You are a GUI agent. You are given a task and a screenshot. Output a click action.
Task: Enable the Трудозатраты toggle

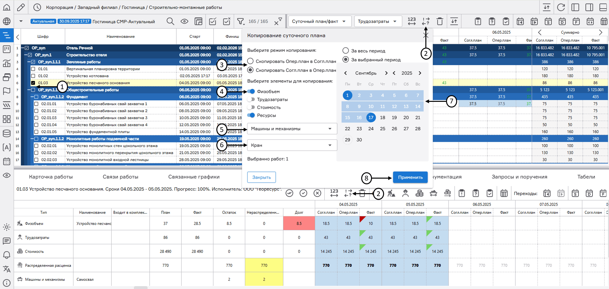[x=251, y=99]
